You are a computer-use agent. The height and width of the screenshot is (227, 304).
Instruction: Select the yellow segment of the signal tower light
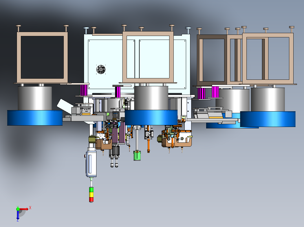tap(91, 194)
